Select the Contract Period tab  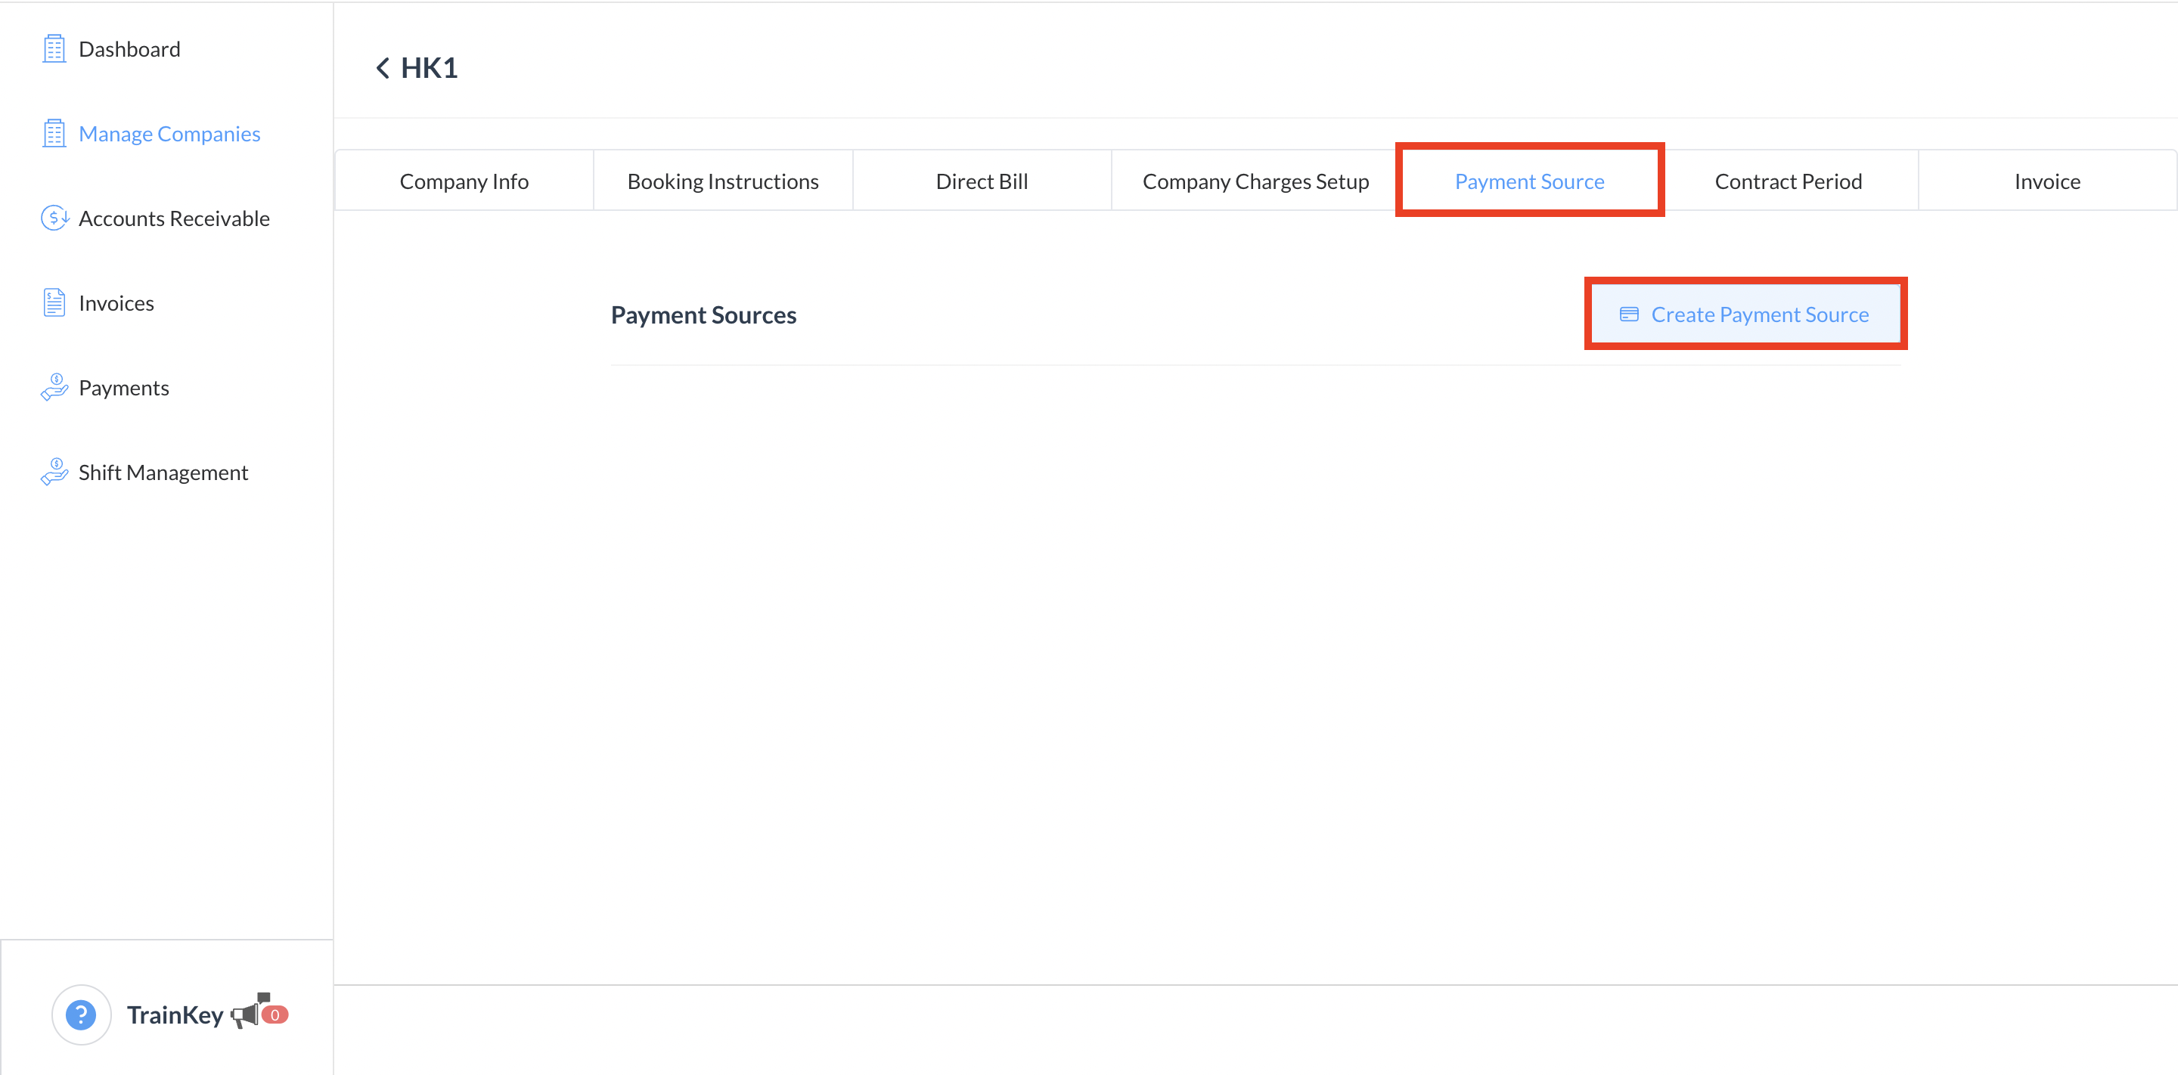pyautogui.click(x=1789, y=180)
